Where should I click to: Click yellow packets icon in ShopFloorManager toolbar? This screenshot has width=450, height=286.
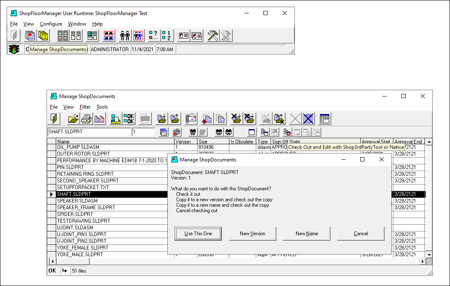[43, 36]
